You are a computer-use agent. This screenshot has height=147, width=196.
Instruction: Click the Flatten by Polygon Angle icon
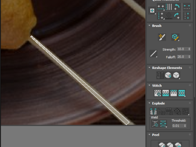161,111
